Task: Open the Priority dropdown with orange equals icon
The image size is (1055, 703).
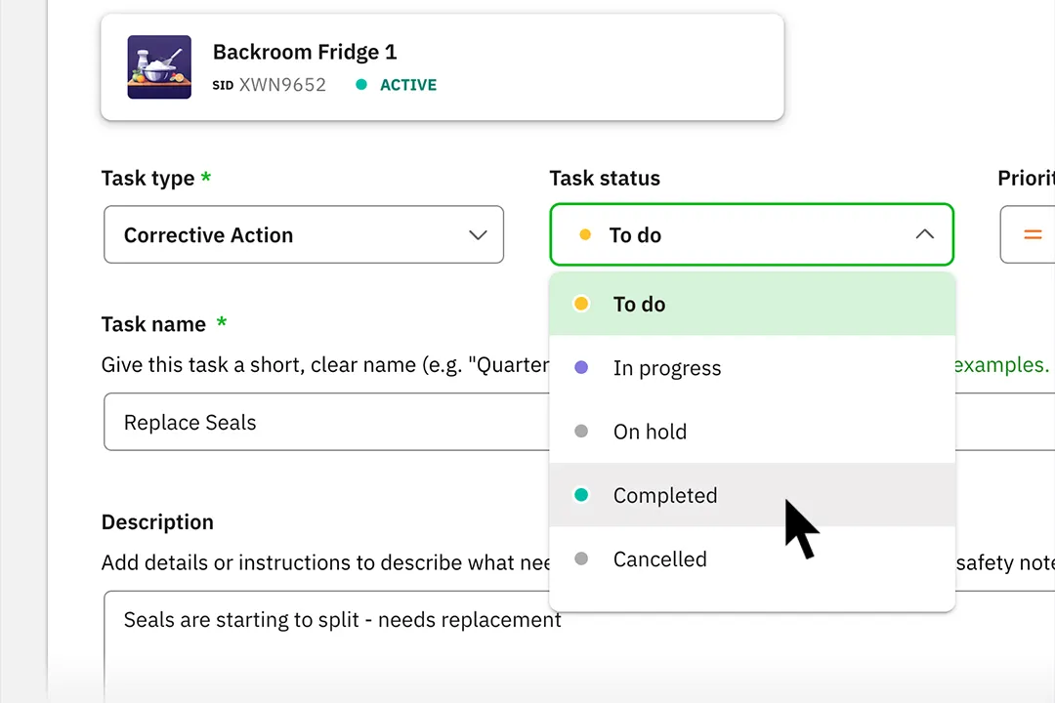Action: tap(1028, 234)
